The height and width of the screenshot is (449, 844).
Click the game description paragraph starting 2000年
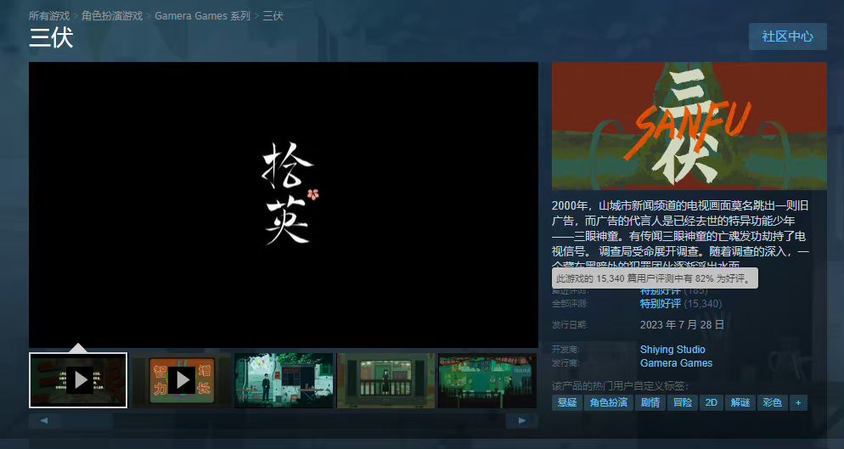point(680,235)
